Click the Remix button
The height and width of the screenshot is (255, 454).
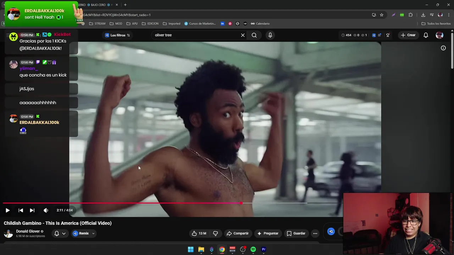(81, 233)
